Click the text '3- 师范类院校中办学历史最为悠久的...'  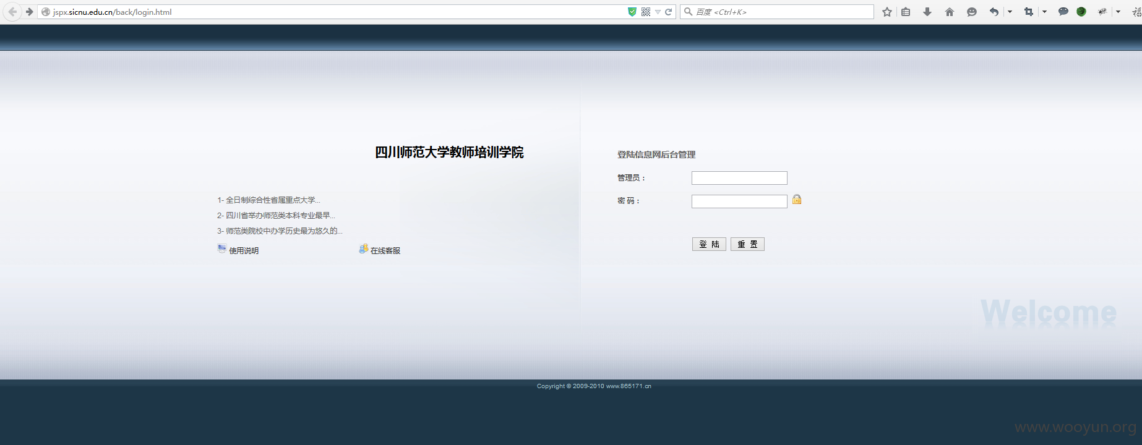280,231
